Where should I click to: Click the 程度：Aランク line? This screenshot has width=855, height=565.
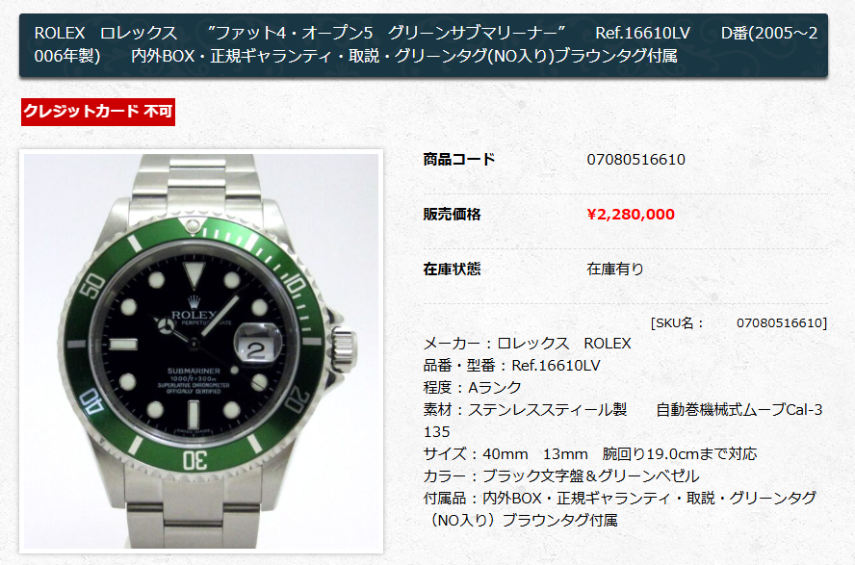(x=472, y=387)
